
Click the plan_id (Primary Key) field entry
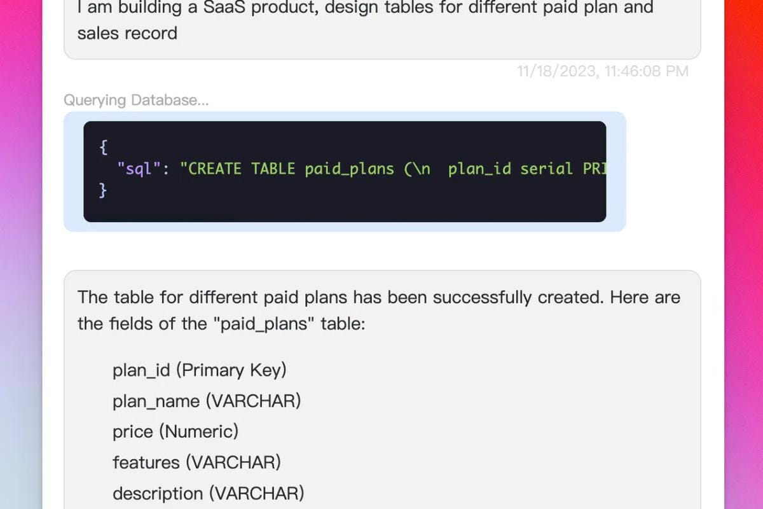pyautogui.click(x=200, y=370)
